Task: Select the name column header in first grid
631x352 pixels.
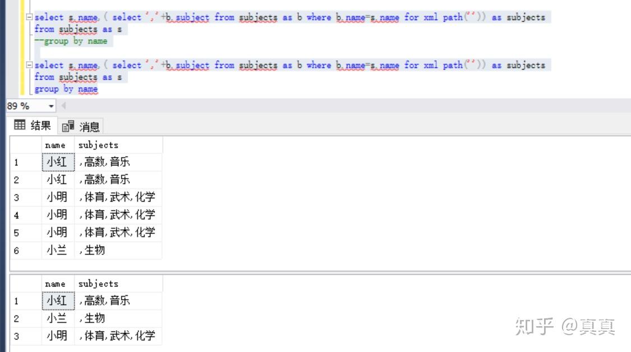Action: click(55, 145)
